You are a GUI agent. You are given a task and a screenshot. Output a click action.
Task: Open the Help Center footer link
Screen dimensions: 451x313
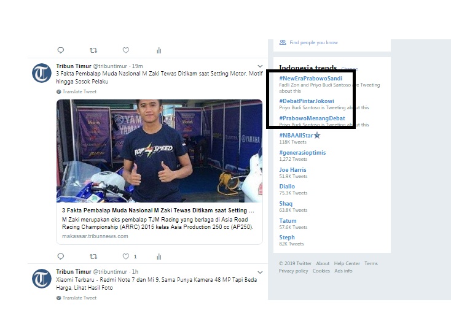point(347,263)
